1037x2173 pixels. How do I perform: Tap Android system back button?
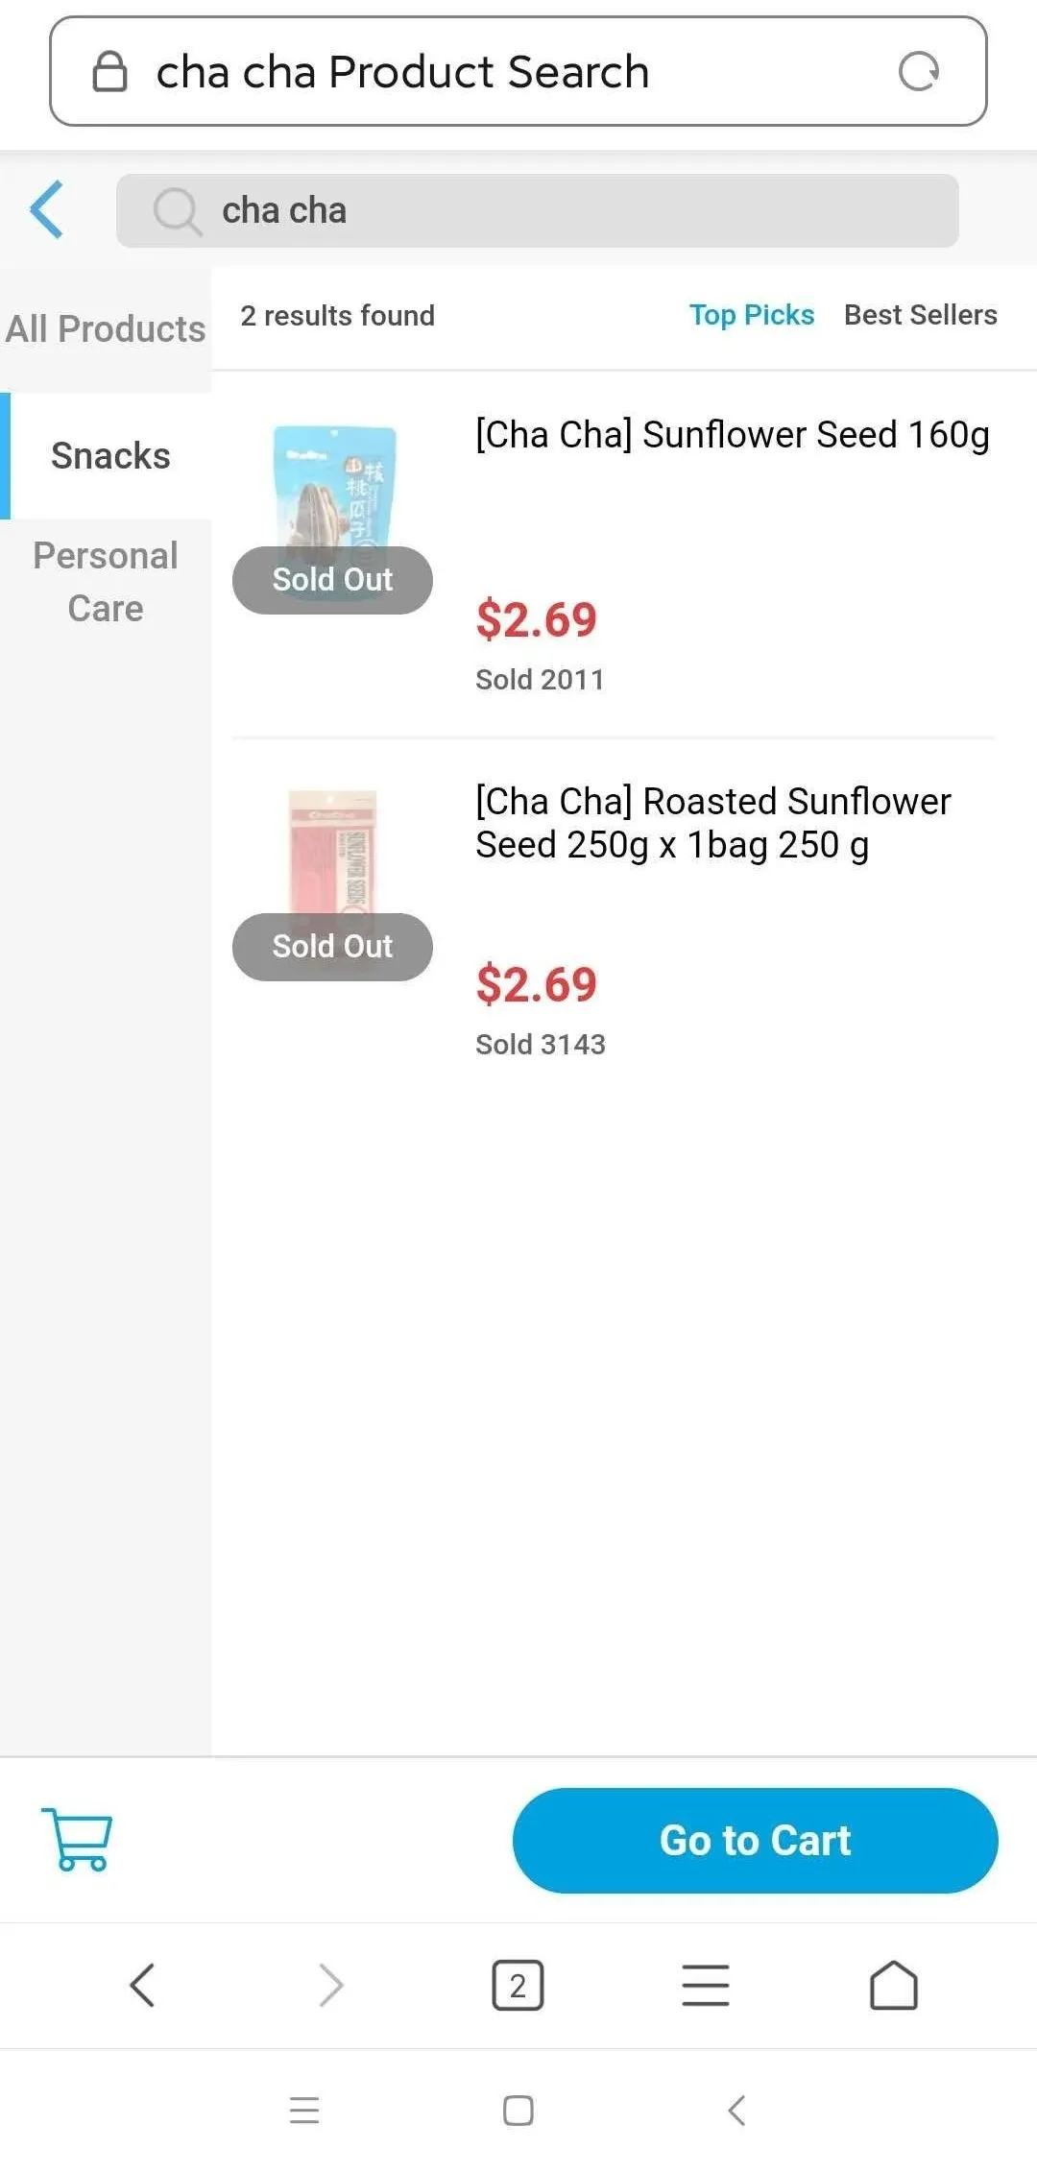736,2110
